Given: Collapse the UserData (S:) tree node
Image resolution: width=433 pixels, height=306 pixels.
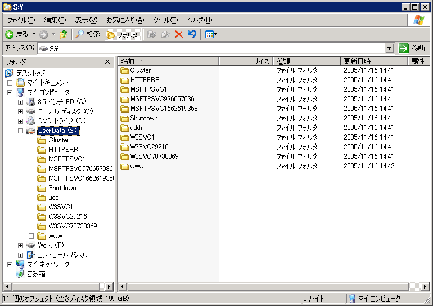Looking at the screenshot, I should click(x=21, y=130).
